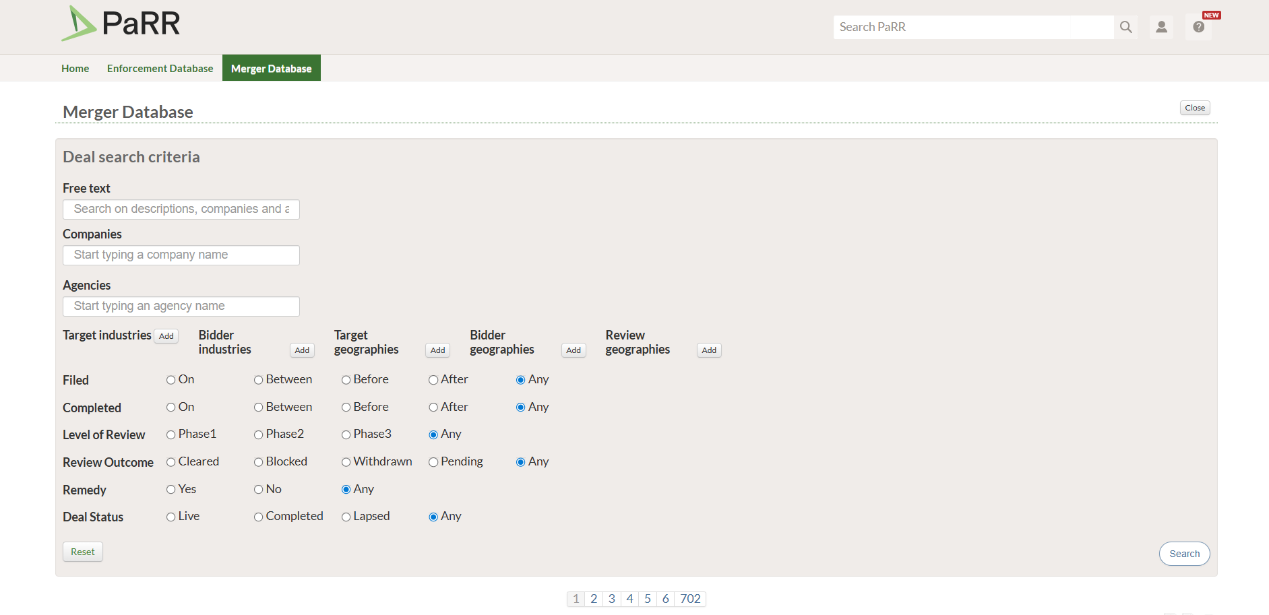Go to results page 702
The width and height of the screenshot is (1269, 615).
690,599
